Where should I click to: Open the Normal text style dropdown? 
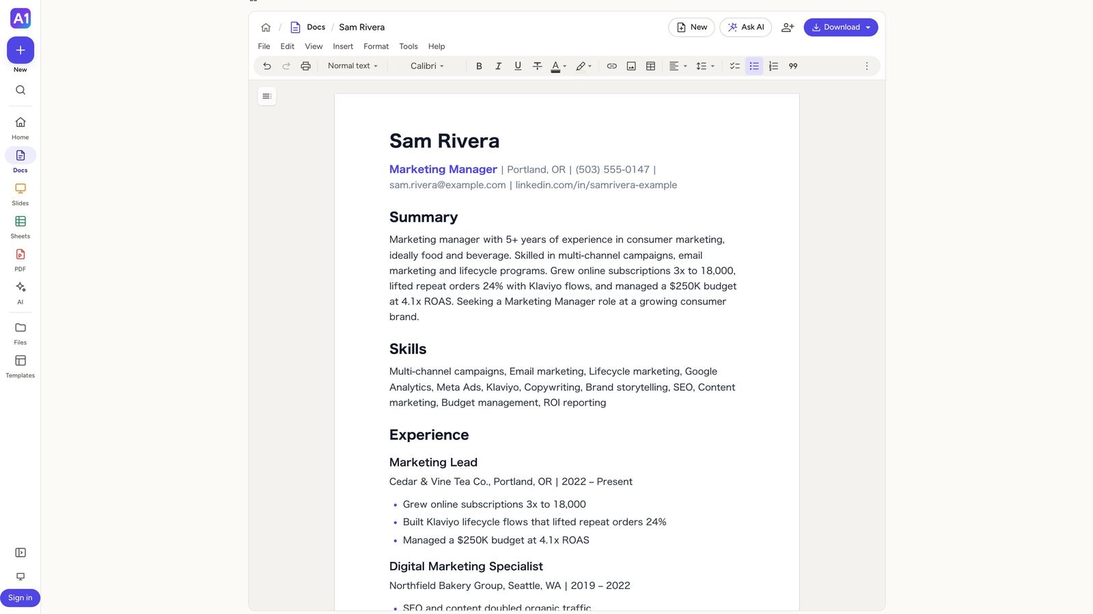coord(352,66)
